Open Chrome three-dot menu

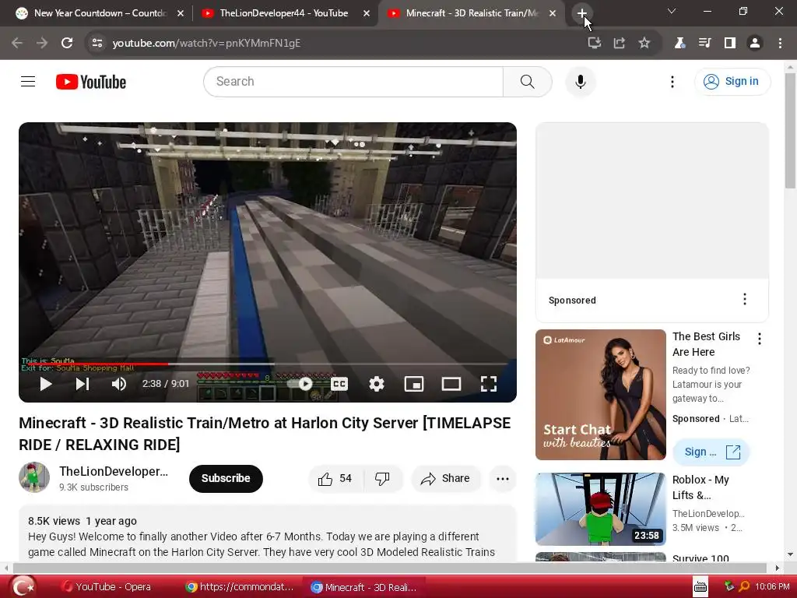(x=780, y=44)
